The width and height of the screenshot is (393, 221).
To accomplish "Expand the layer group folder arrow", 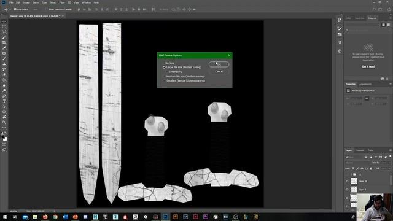I will 351,174.
